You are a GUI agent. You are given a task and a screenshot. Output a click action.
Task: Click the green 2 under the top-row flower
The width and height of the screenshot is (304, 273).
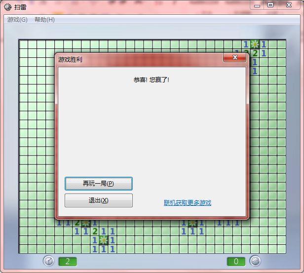[x=255, y=53]
